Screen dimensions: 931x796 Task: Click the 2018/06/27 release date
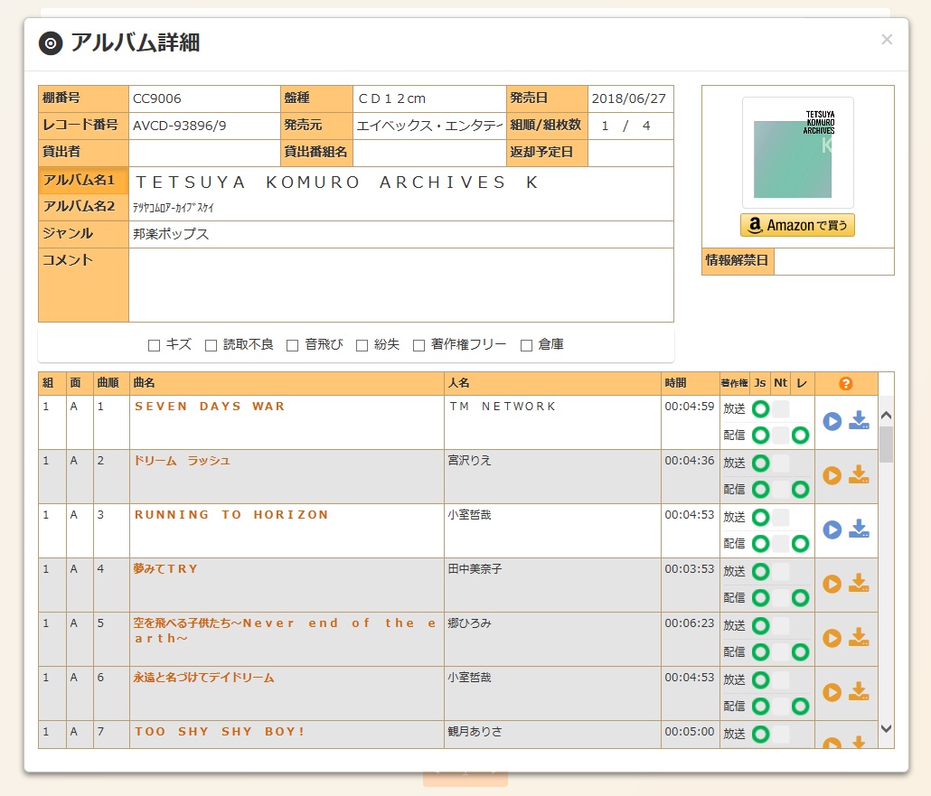629,98
